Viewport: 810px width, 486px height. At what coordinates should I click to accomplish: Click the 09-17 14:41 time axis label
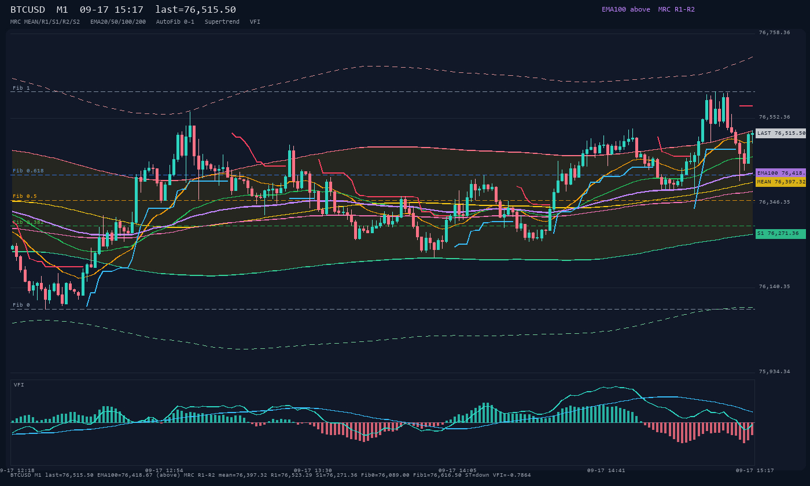coord(606,470)
